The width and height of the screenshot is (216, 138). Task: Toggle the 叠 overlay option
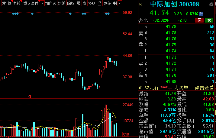point(79,4)
